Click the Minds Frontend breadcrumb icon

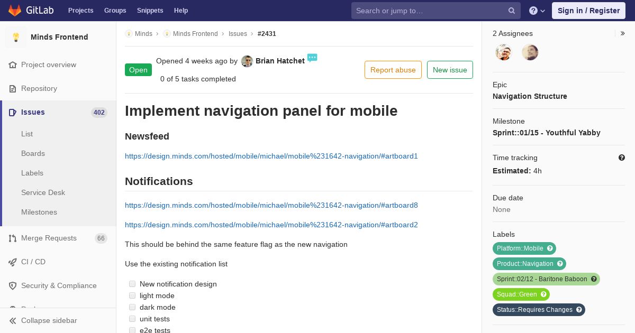tap(167, 33)
